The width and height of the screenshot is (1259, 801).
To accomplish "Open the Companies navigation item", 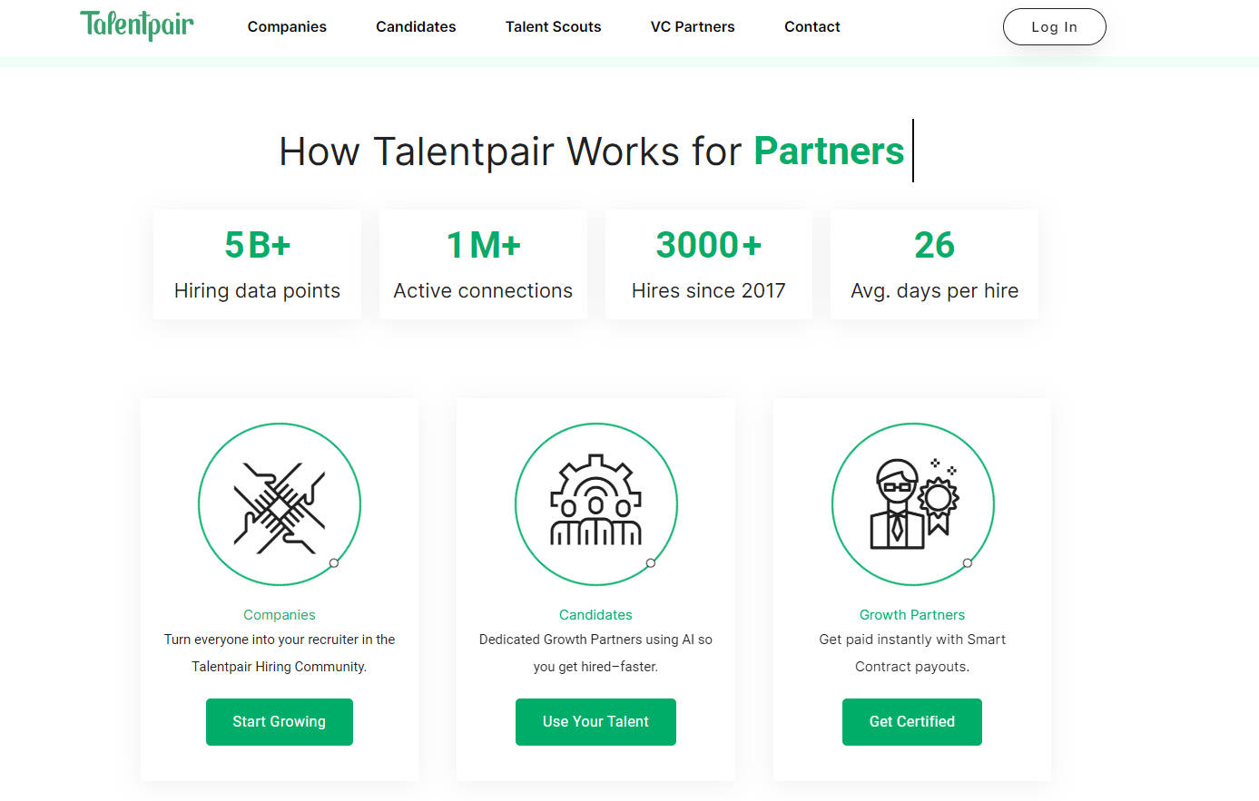I will tap(287, 26).
